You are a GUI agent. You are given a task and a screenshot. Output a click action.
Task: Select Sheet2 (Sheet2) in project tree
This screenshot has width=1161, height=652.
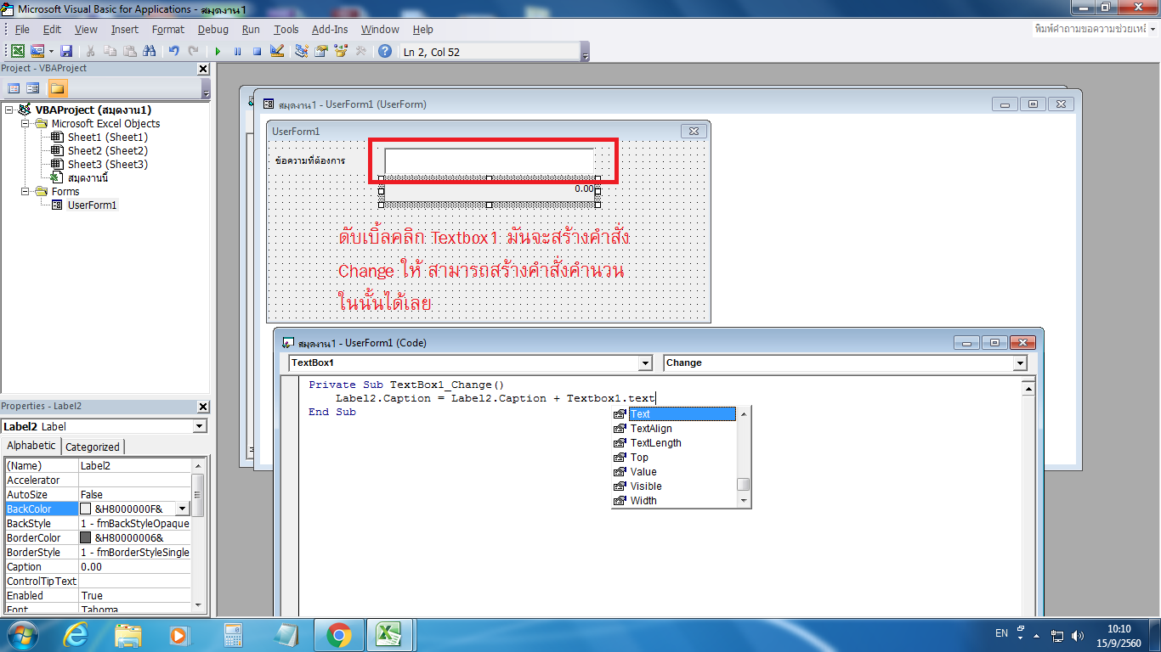click(x=107, y=150)
